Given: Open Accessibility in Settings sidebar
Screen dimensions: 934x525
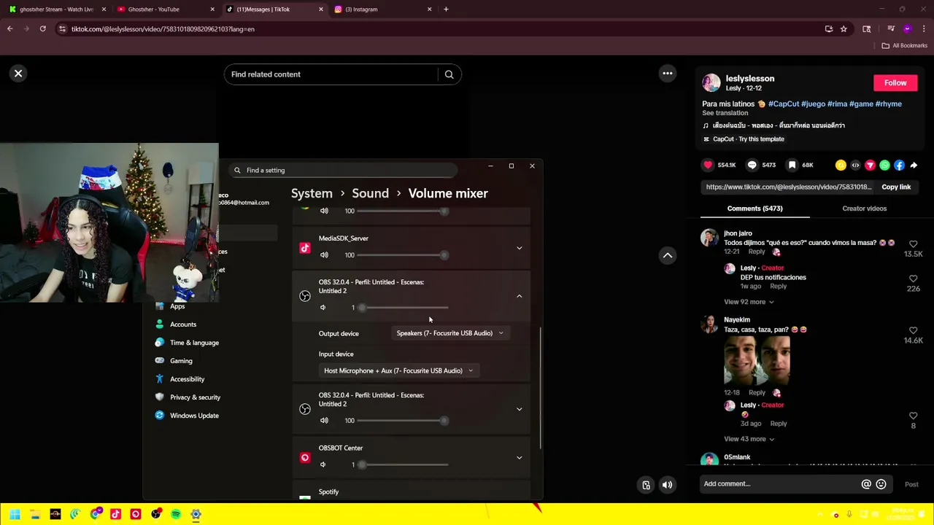Looking at the screenshot, I should coord(187,379).
